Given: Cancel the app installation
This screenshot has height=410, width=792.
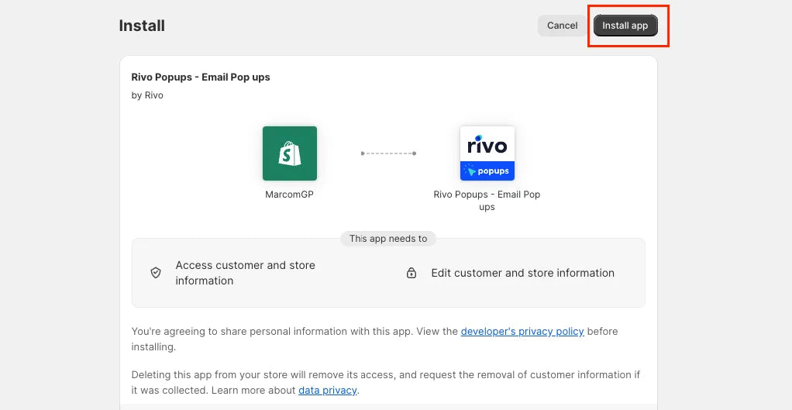Looking at the screenshot, I should point(562,26).
